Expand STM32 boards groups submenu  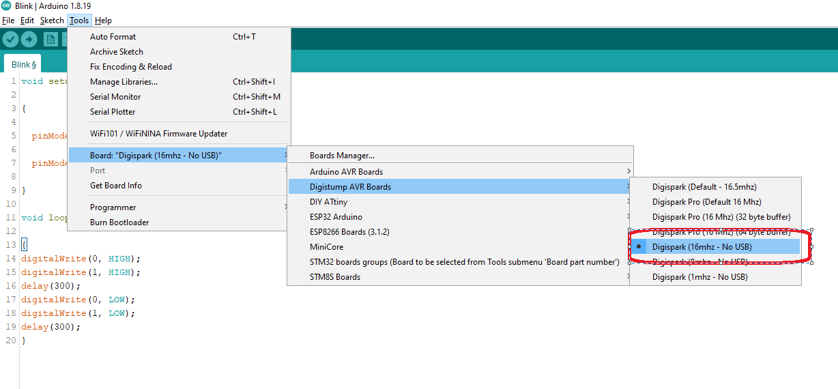(461, 262)
